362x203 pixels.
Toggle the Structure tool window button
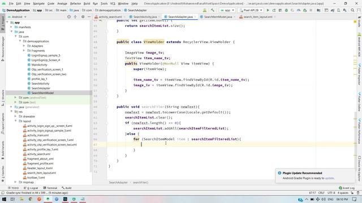tap(3, 98)
